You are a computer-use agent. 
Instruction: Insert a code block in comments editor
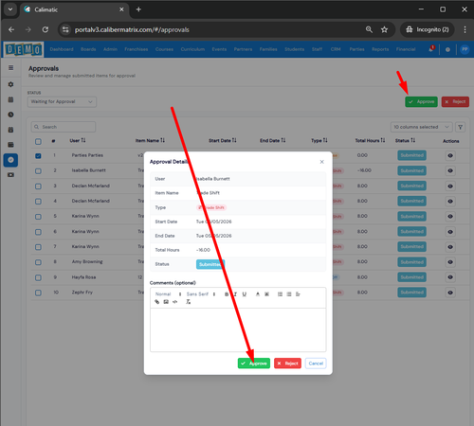tap(174, 302)
